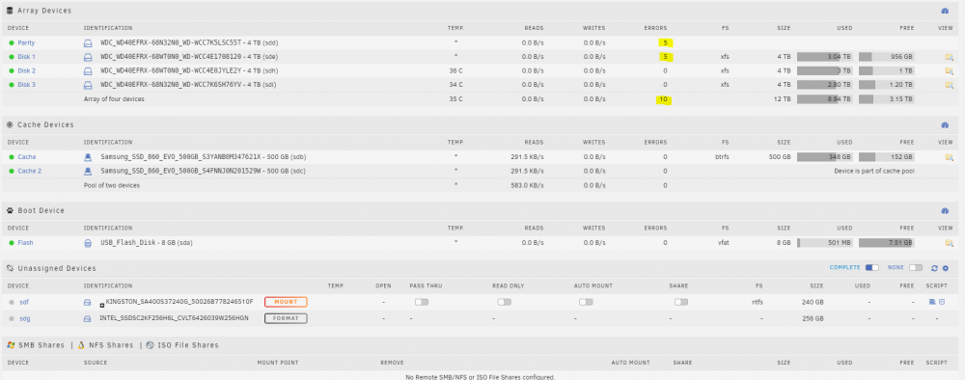Open the Disk 1 device link
965x380 pixels.
(x=26, y=57)
